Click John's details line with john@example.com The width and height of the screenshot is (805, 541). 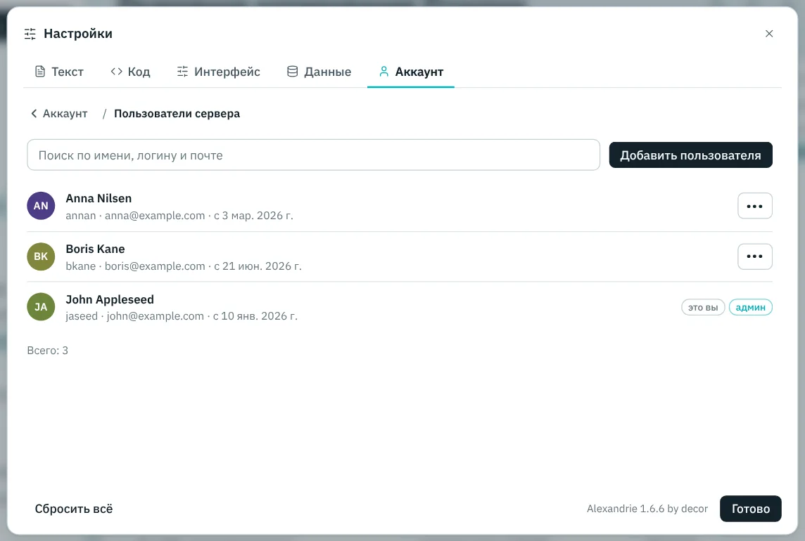point(182,316)
